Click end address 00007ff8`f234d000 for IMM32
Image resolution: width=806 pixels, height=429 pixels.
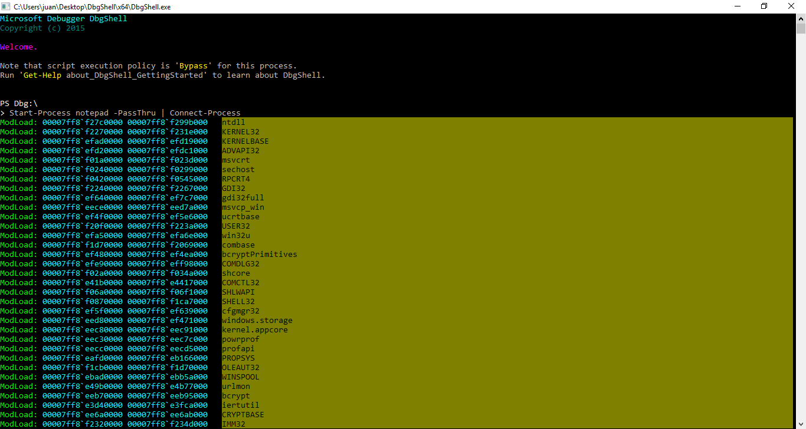pyautogui.click(x=168, y=424)
